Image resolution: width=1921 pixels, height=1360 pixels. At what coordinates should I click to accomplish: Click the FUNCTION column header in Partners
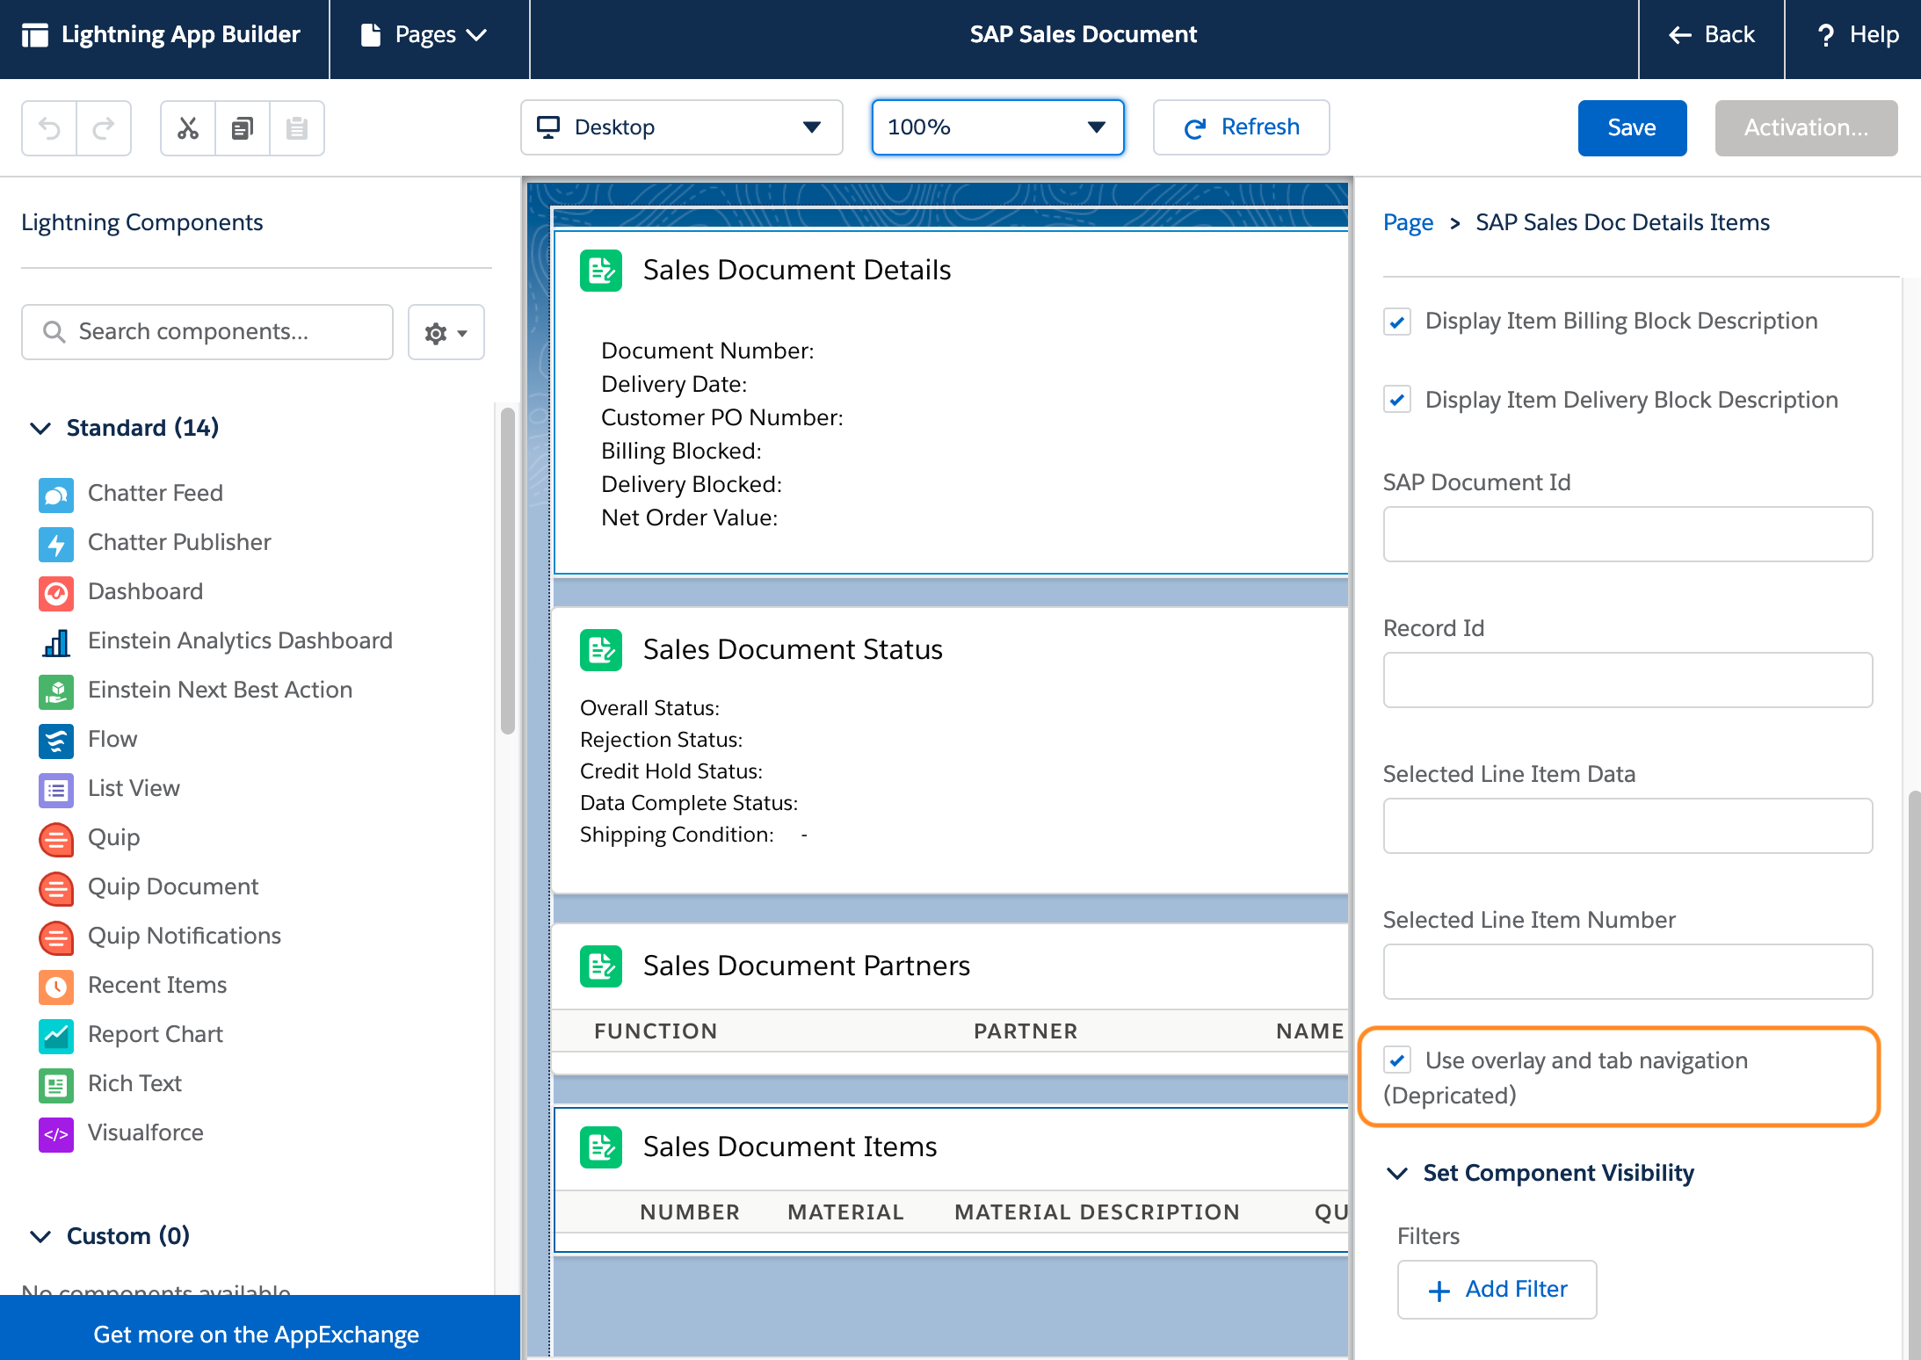point(656,1031)
